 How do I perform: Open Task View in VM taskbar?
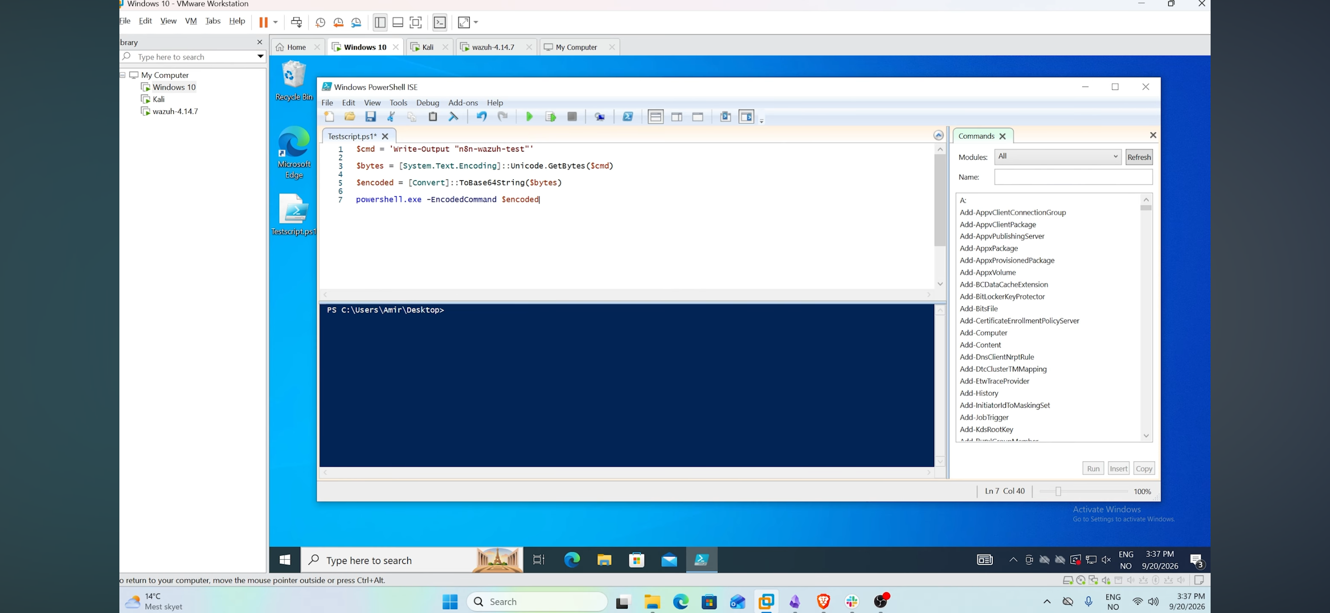coord(539,560)
